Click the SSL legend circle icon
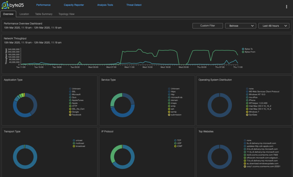 70,92
